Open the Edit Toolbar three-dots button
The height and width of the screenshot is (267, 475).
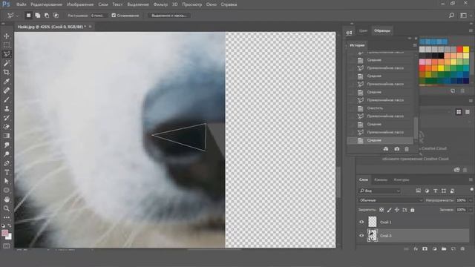pos(7,217)
